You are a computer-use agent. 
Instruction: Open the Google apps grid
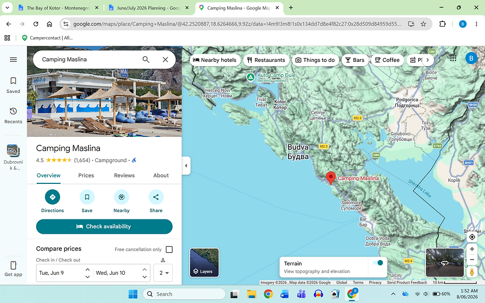(453, 58)
